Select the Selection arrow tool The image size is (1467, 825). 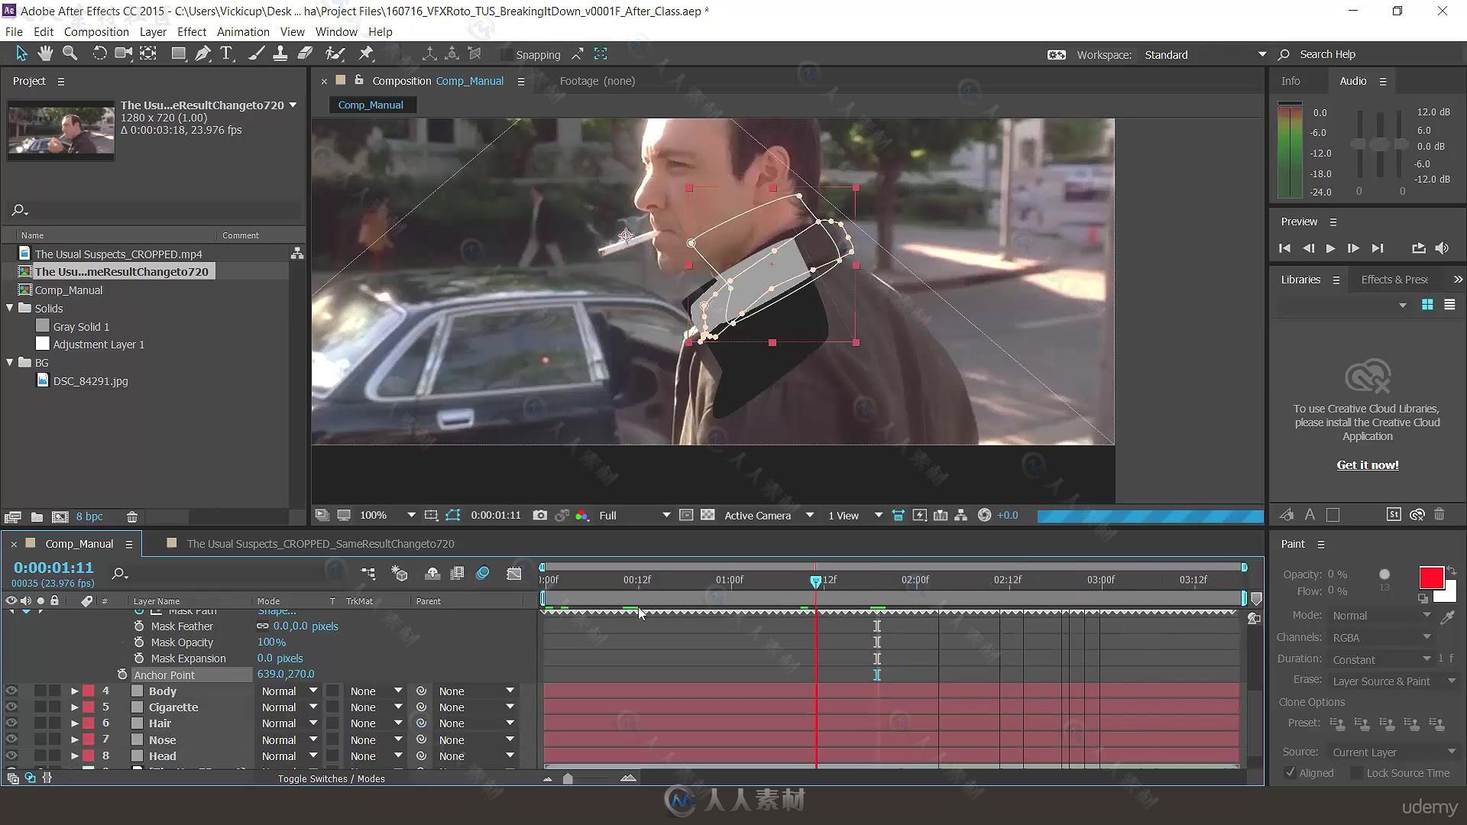pos(21,53)
